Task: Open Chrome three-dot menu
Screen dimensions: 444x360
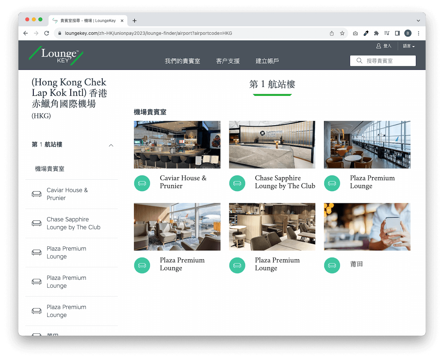Action: (419, 33)
